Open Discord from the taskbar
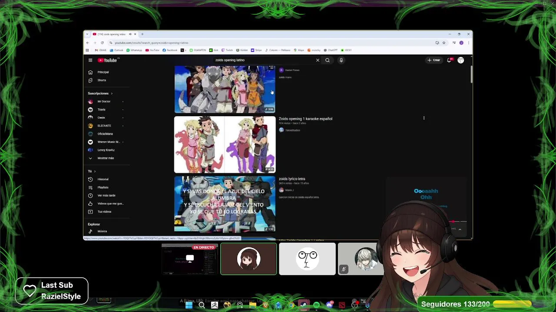 click(x=329, y=305)
